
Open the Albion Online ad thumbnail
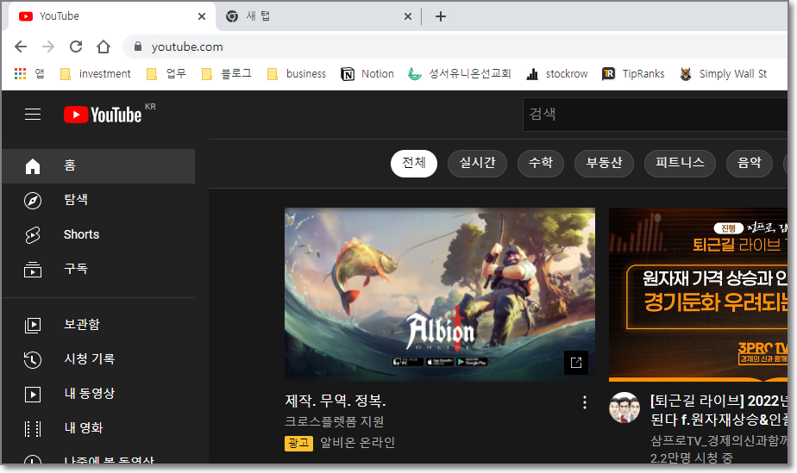coord(440,295)
